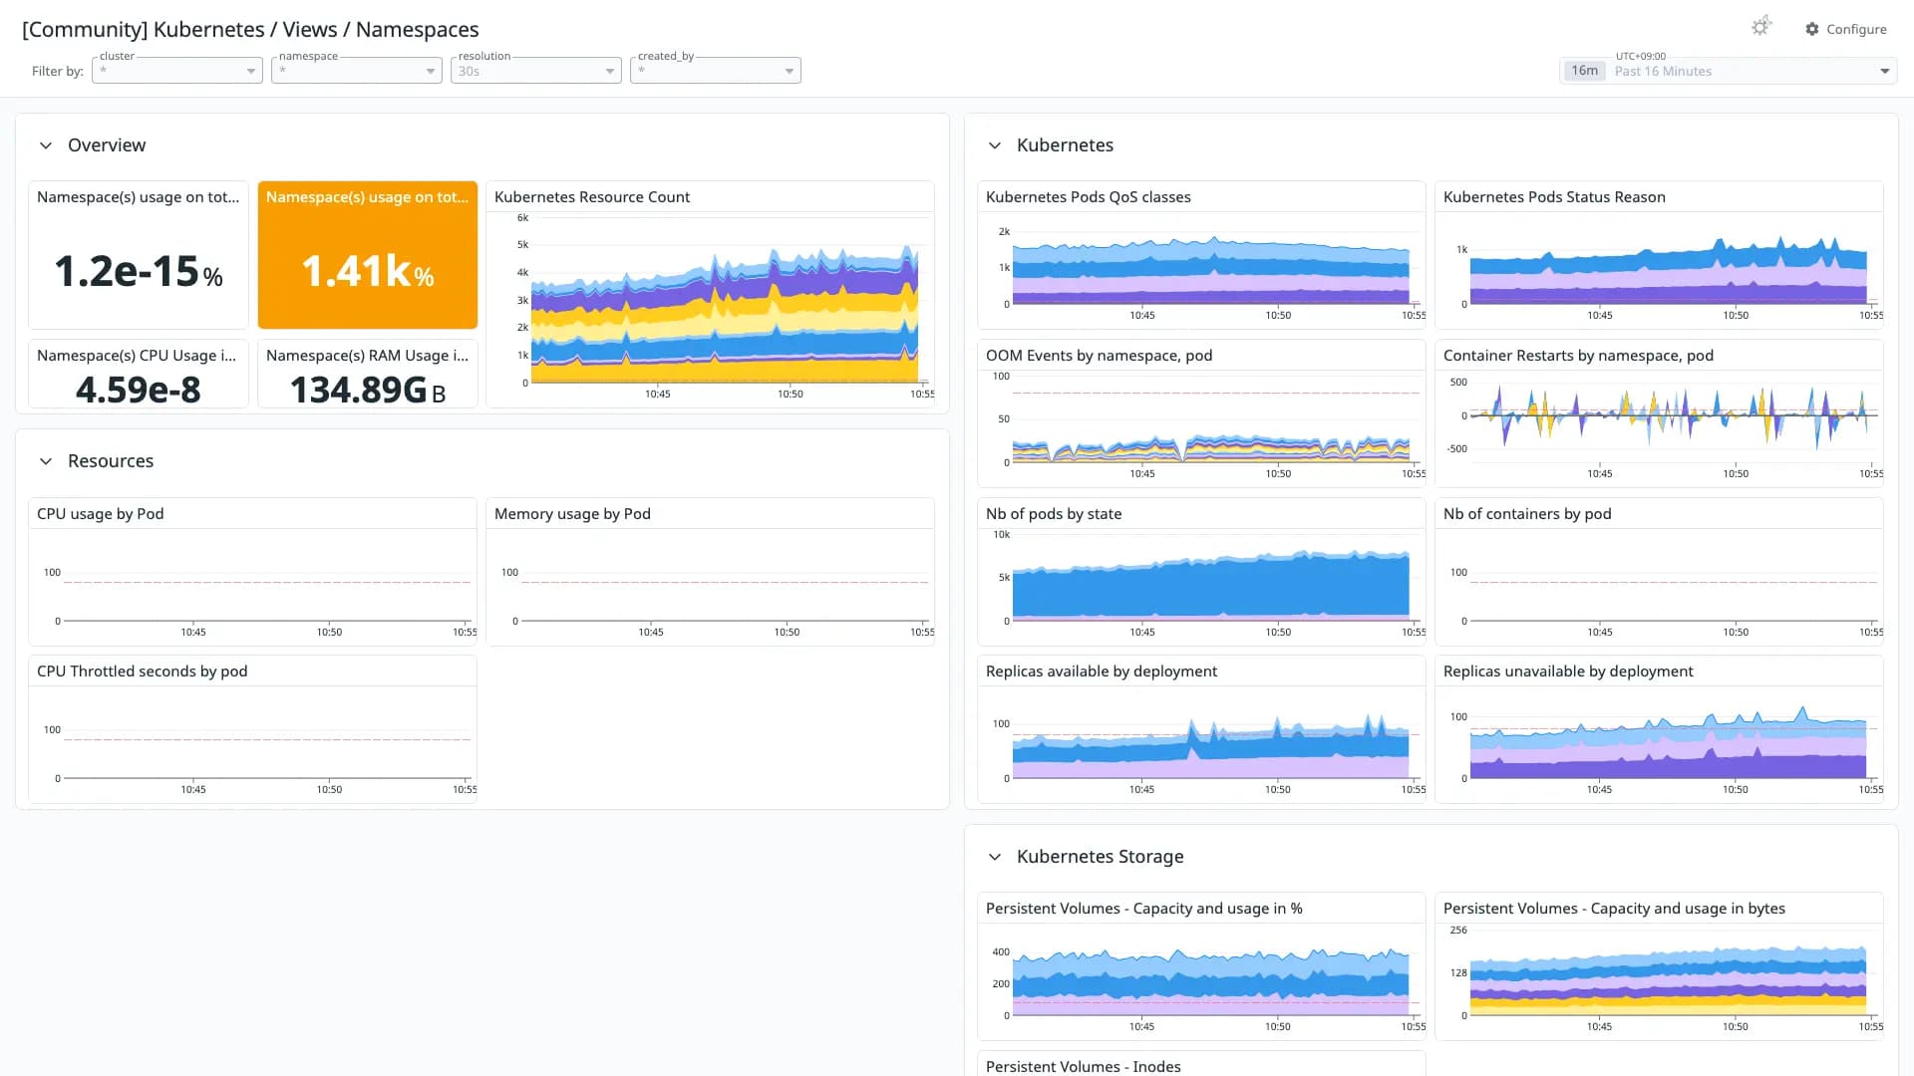Collapse the Overview section

[45, 145]
